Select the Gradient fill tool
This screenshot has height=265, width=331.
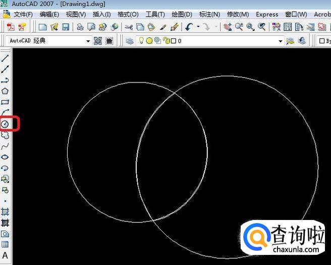click(x=5, y=223)
